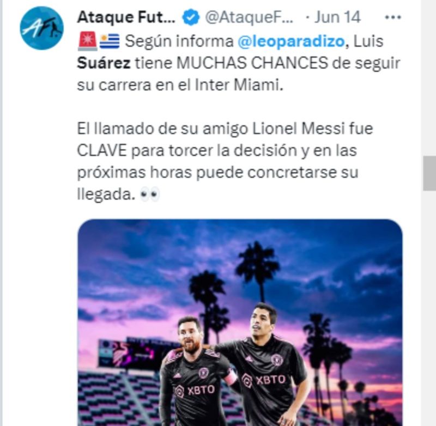
Task: Open the tweet's three-dot more menu
Action: 392,17
